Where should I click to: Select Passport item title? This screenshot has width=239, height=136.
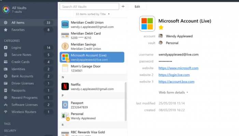77,103
